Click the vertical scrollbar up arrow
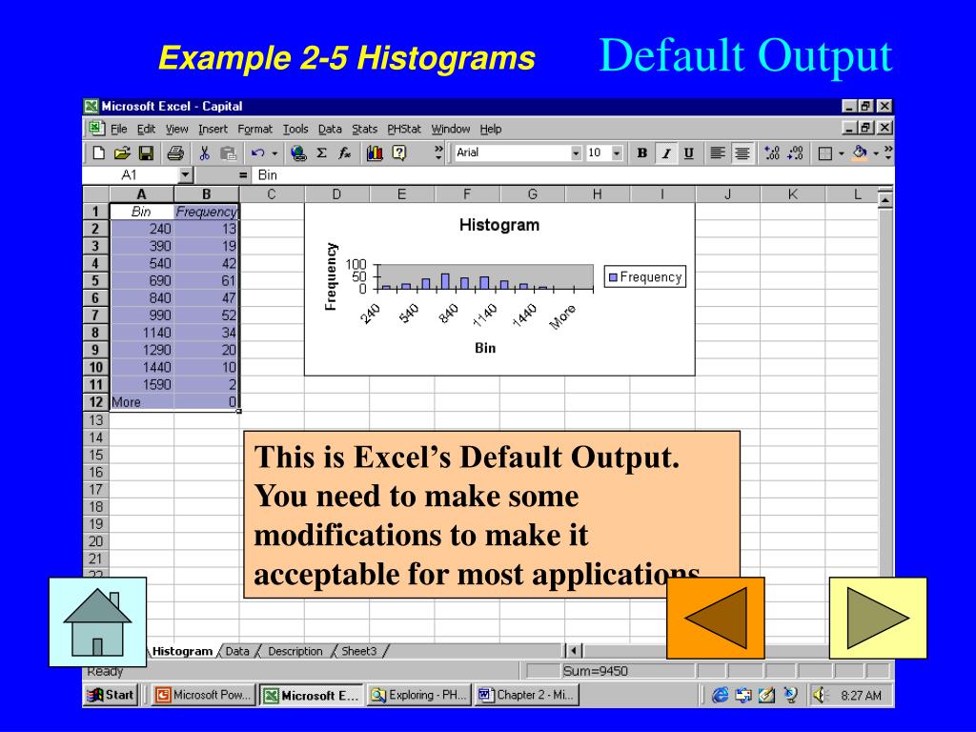Image resolution: width=976 pixels, height=732 pixels. coord(884,200)
